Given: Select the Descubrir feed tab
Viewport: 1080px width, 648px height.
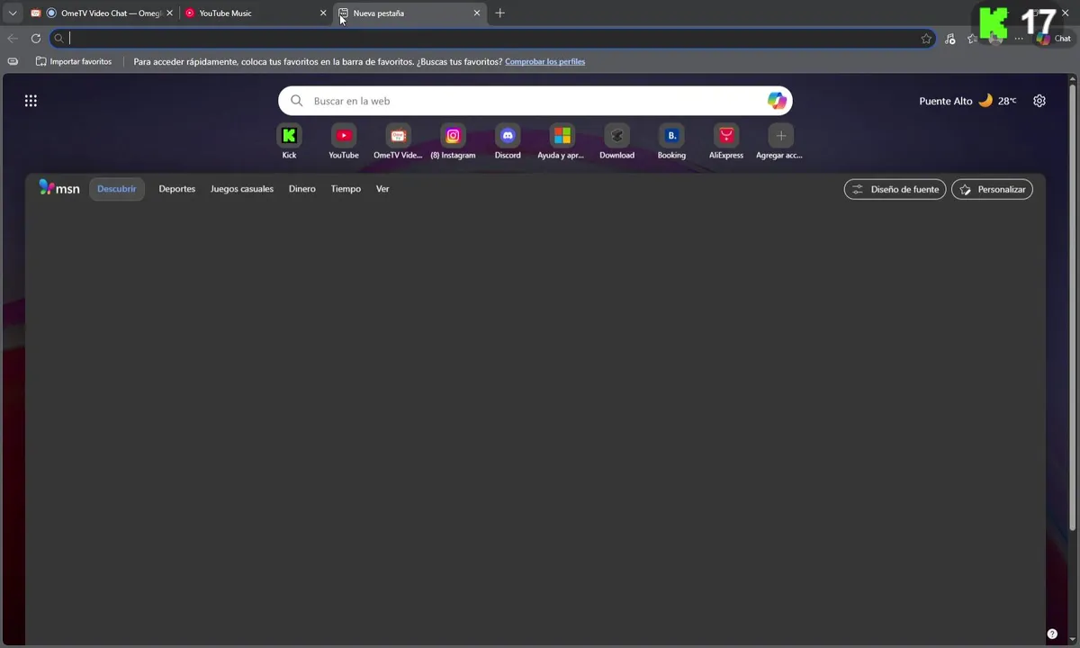Looking at the screenshot, I should (117, 189).
